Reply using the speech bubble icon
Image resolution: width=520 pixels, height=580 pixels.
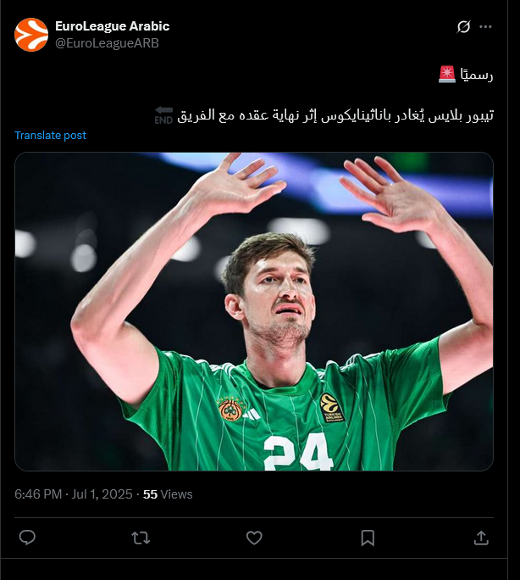(27, 538)
